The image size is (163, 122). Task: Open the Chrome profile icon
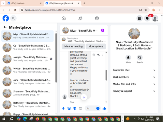click(154, 10)
